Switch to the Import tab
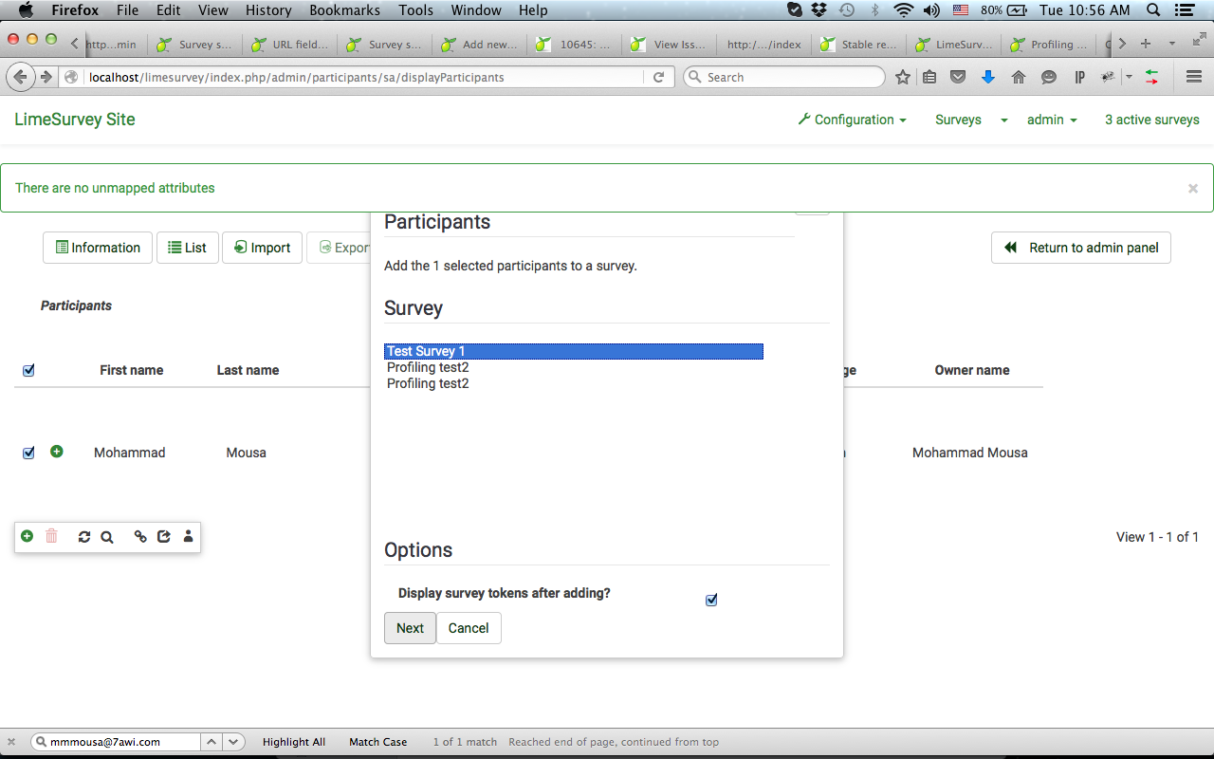The height and width of the screenshot is (759, 1214). pyautogui.click(x=262, y=248)
